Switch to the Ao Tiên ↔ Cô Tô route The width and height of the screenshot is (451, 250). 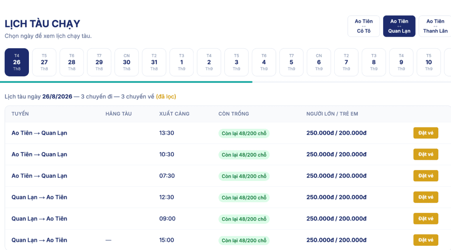[x=363, y=26]
